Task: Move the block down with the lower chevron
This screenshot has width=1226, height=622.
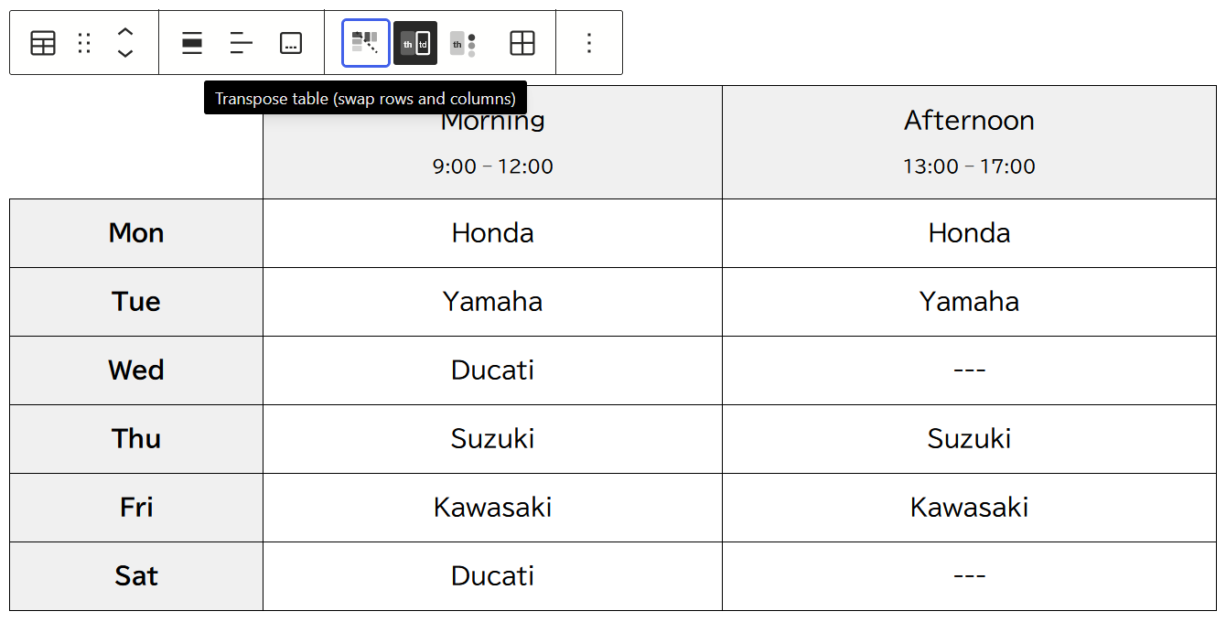Action: (125, 53)
